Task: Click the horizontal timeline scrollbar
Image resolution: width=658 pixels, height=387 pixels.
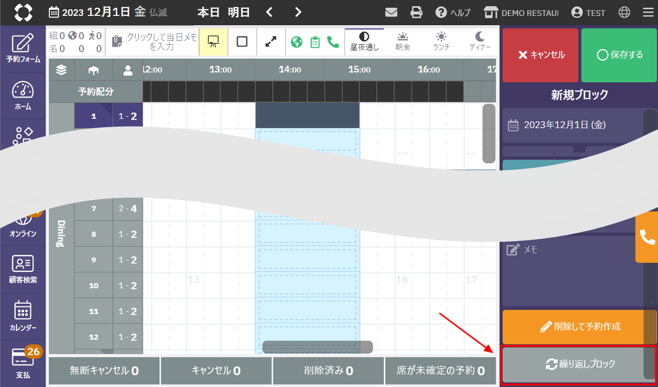Action: tap(317, 347)
